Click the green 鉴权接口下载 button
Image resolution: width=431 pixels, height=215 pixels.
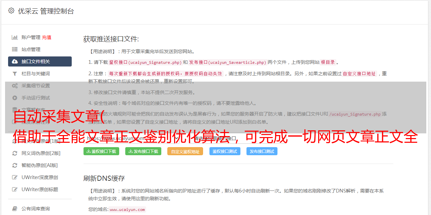point(101,151)
